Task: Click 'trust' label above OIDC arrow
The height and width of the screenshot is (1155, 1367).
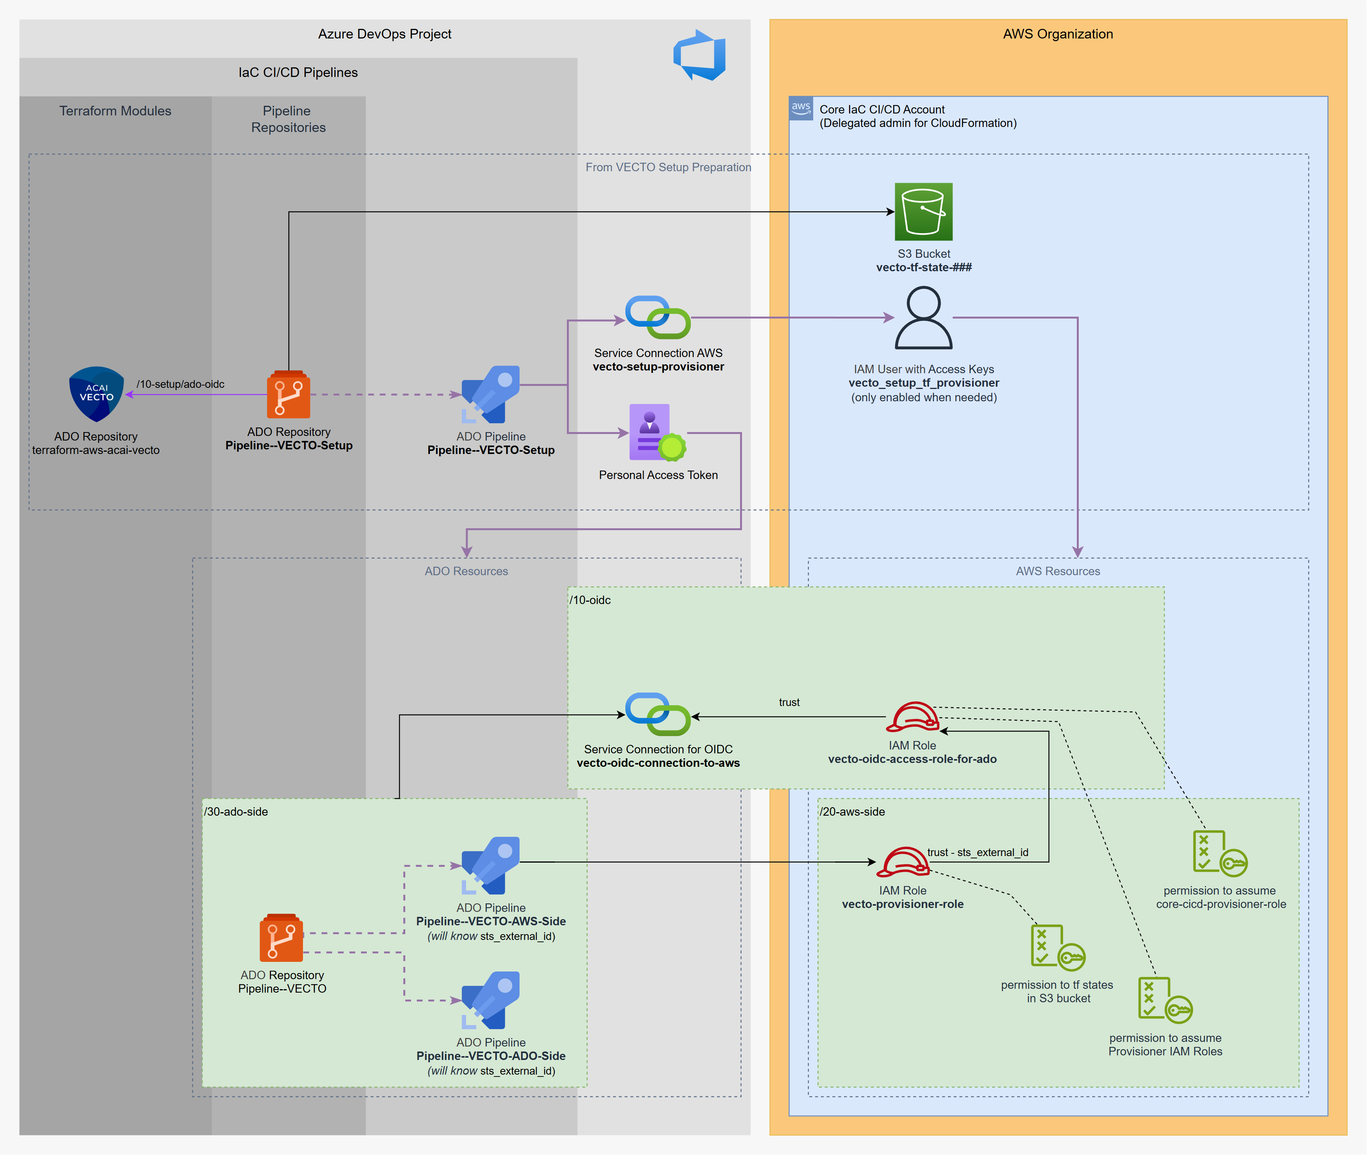Action: pyautogui.click(x=789, y=703)
